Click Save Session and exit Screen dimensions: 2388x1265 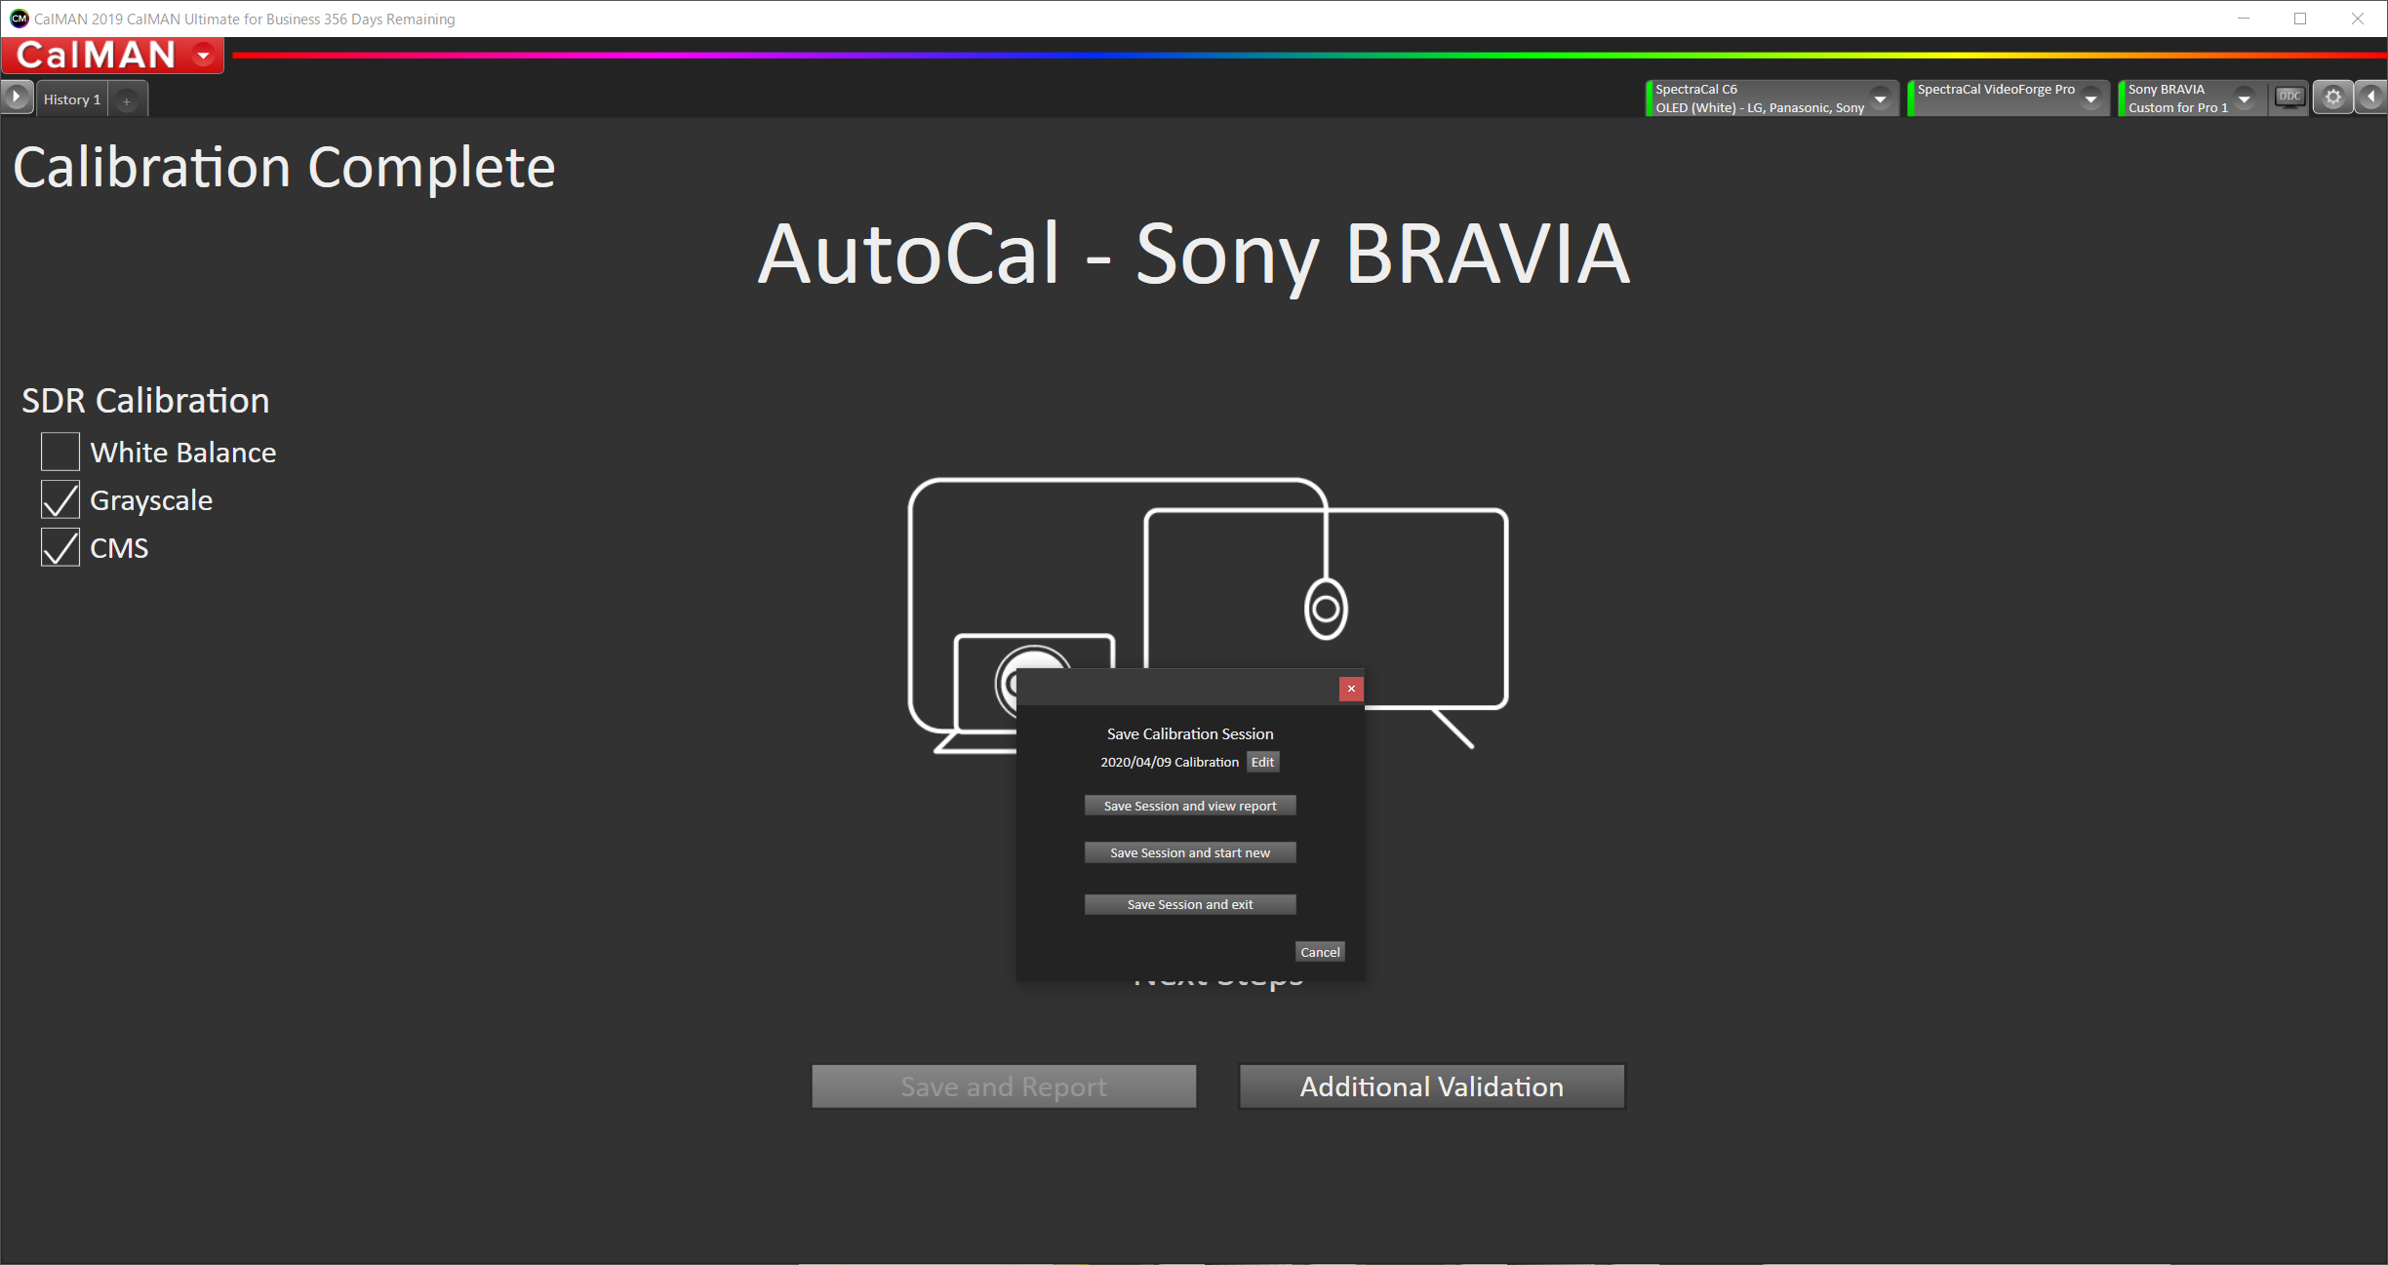pos(1190,904)
